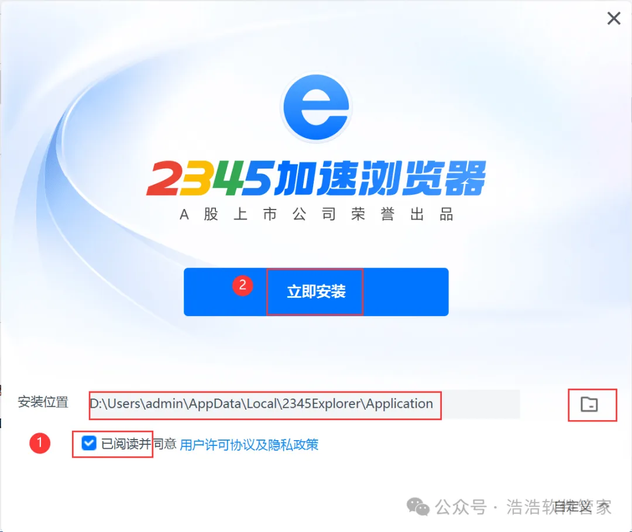Click the A股上市公司荣誉出品 tagline
This screenshot has height=532, width=632.
[x=317, y=214]
